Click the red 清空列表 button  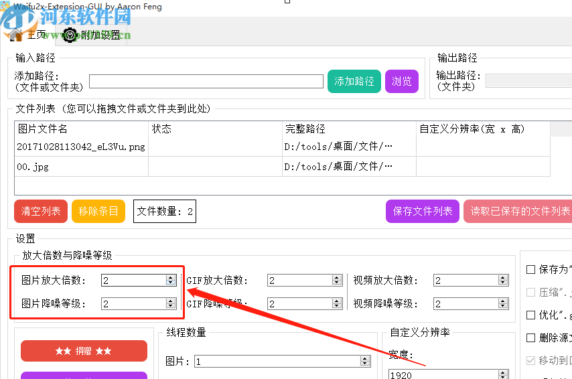click(41, 211)
